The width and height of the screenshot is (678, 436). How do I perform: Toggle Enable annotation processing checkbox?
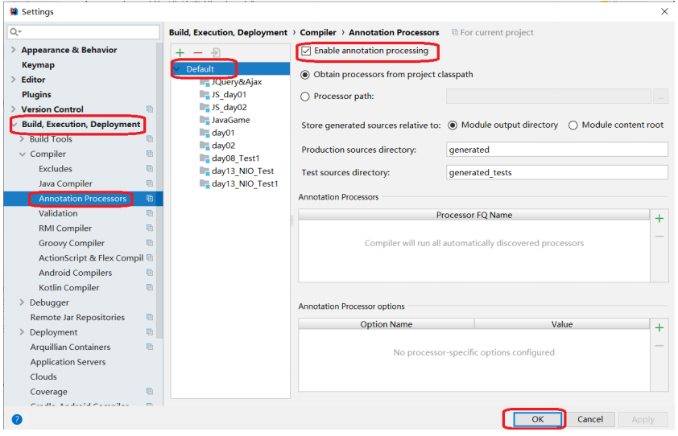coord(305,51)
